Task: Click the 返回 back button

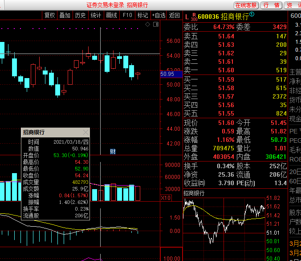Action: (174, 15)
